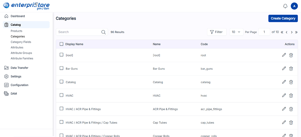Image resolution: width=301 pixels, height=137 pixels.
Task: Select the Cap Tubes row checkbox
Action: [61, 122]
